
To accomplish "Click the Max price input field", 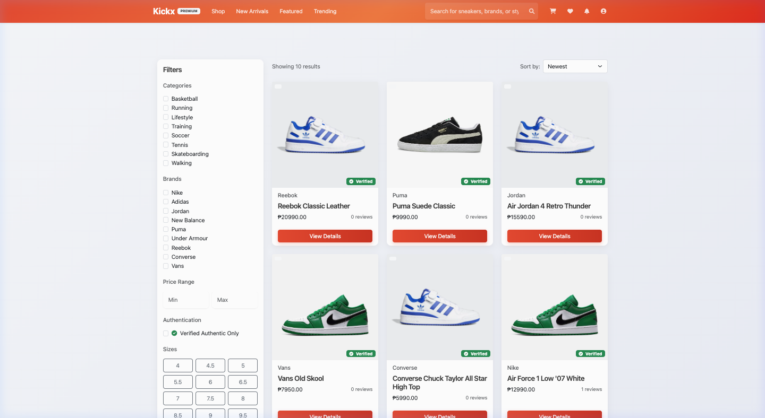I will [x=235, y=300].
